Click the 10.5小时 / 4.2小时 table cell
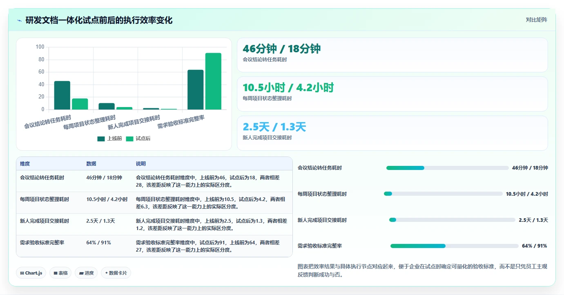 [x=107, y=199]
